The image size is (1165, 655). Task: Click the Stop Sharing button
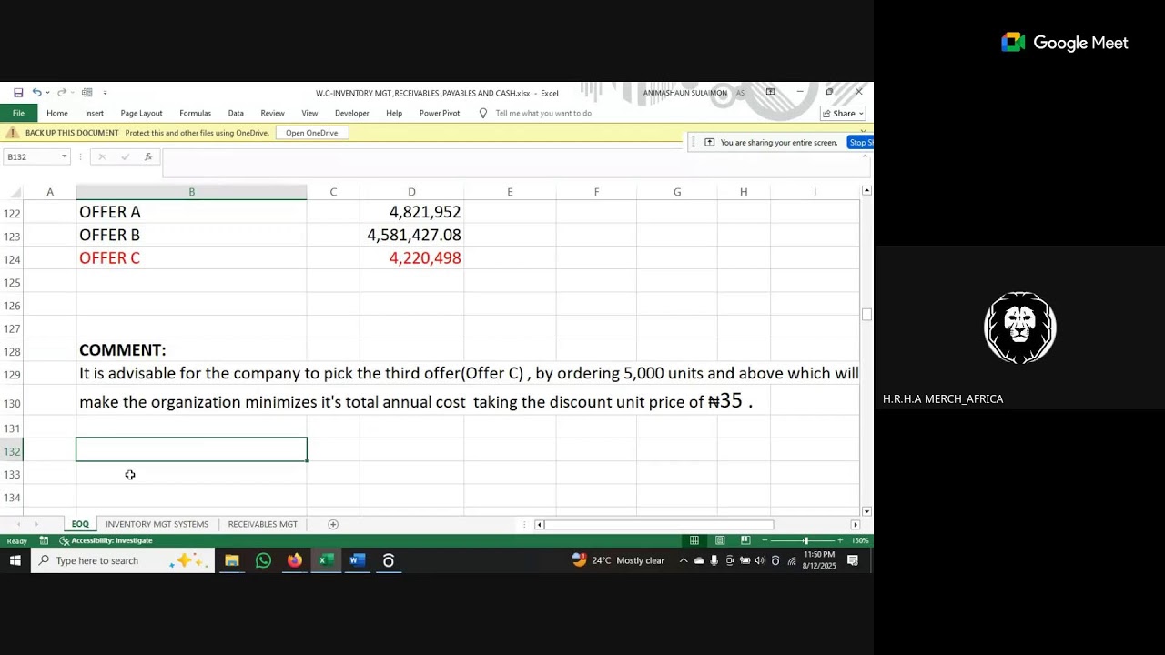(860, 142)
